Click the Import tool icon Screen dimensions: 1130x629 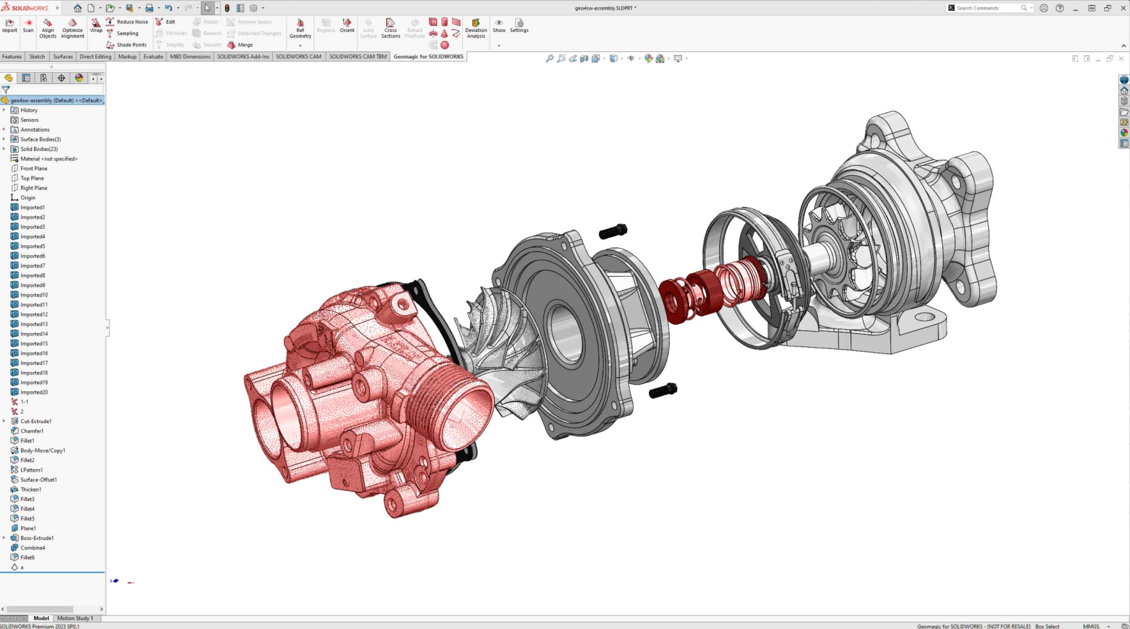pos(9,23)
